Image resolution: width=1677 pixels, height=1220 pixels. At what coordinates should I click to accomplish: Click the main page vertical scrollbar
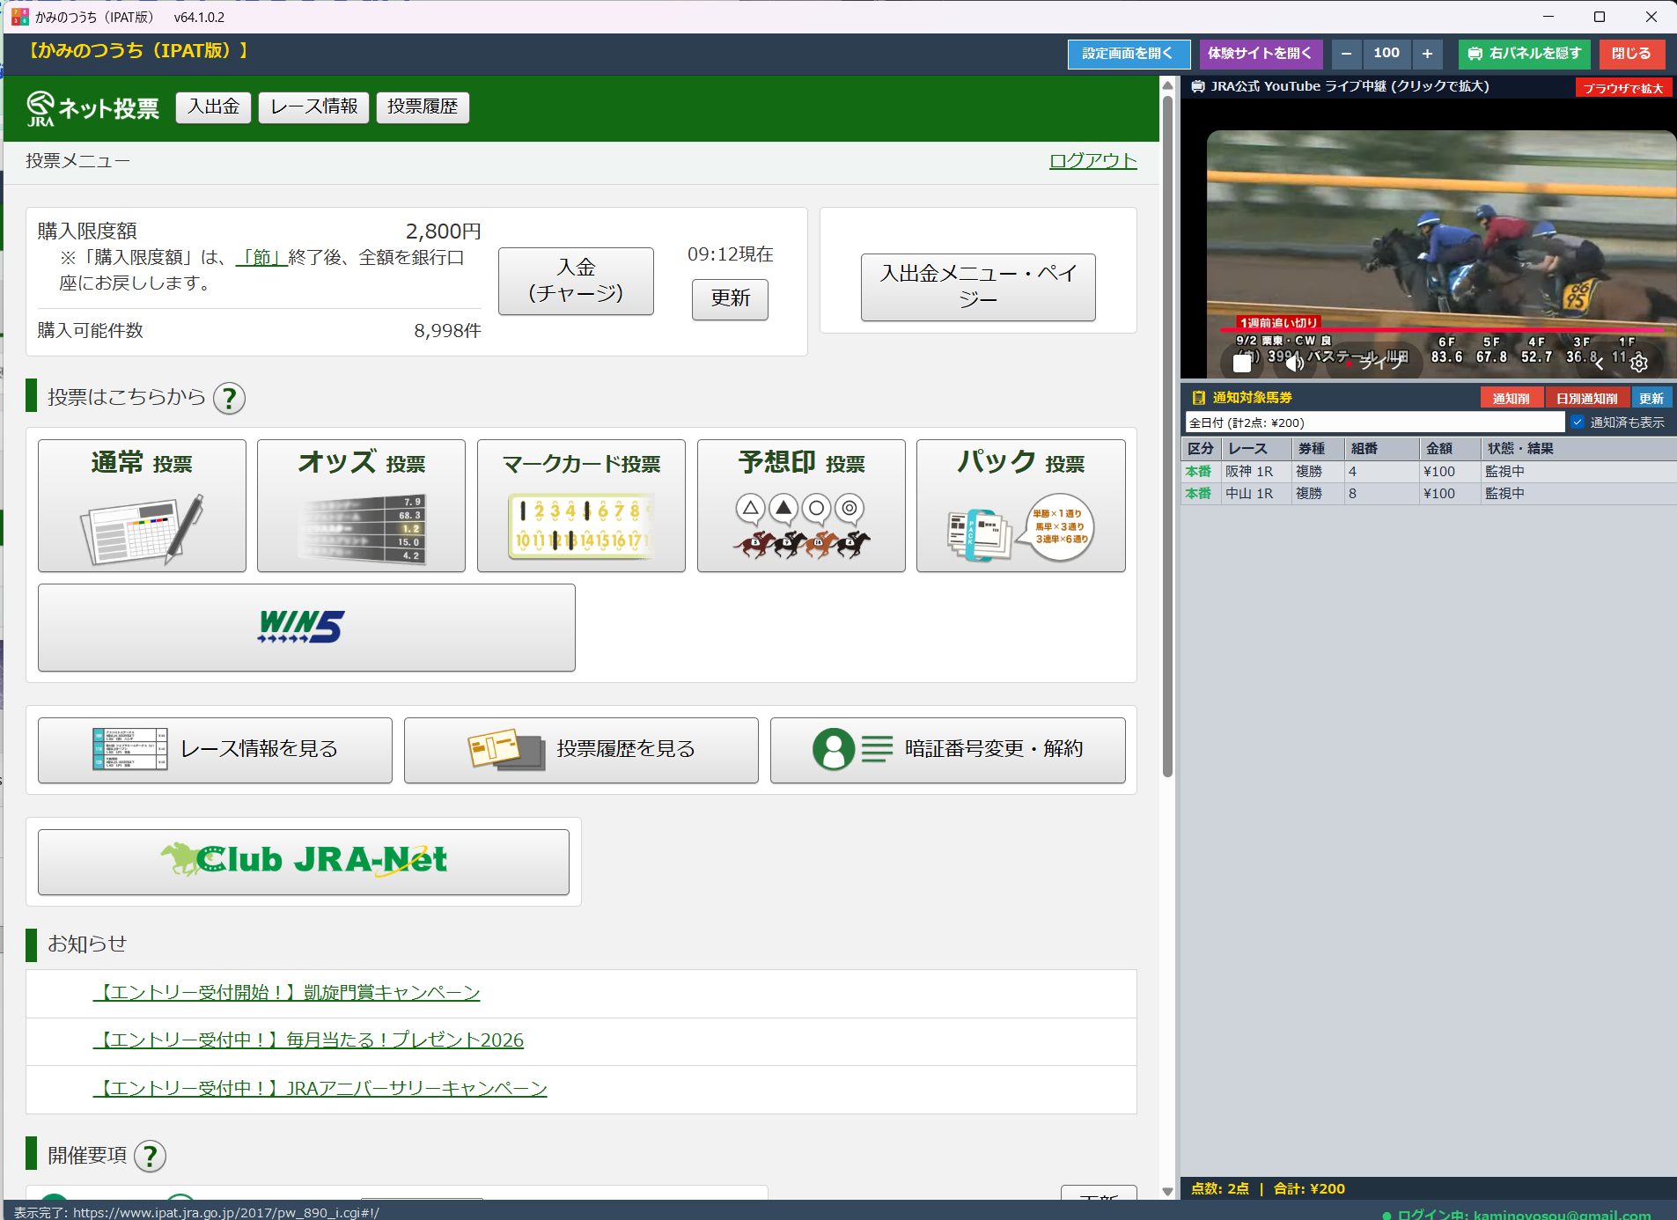point(1168,436)
